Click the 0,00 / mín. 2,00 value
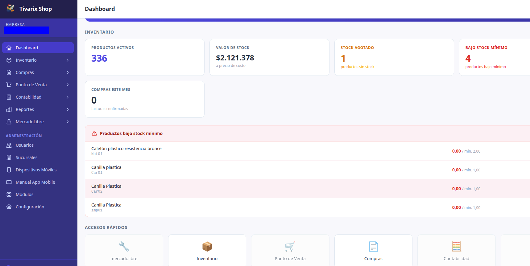The width and height of the screenshot is (530, 266). tap(466, 151)
